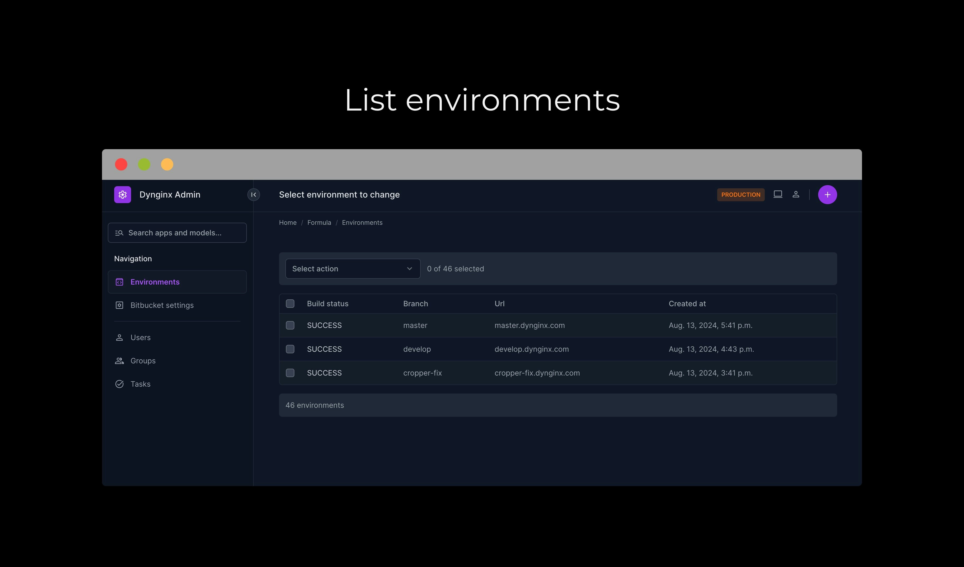Open the user account icon
Viewport: 964px width, 567px height.
click(796, 194)
